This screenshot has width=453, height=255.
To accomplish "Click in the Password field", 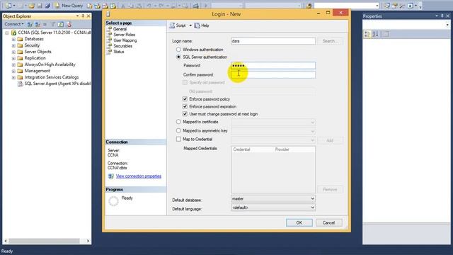I will point(273,66).
